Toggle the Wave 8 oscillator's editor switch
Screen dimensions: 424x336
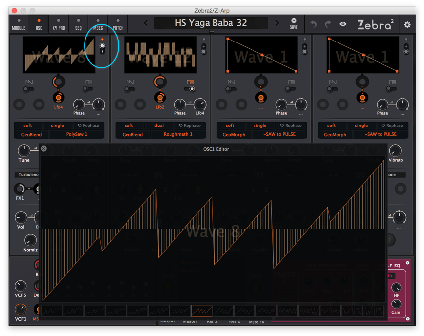point(102,48)
